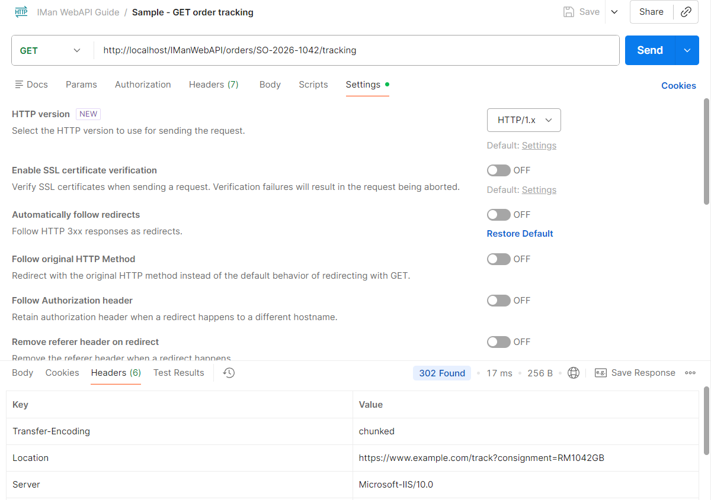Click the blue Send button
Screen dimensions: 711x500
click(650, 50)
